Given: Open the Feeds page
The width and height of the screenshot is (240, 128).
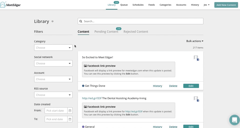Looking at the screenshot, I should click(151, 5).
